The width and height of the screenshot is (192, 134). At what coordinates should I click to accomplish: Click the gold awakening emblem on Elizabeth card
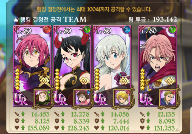pos(125,81)
